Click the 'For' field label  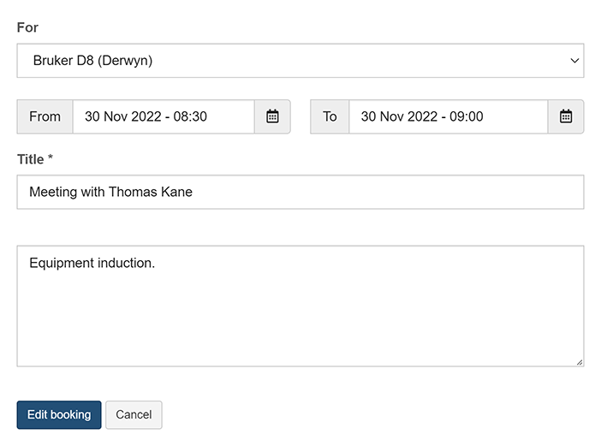(x=27, y=27)
